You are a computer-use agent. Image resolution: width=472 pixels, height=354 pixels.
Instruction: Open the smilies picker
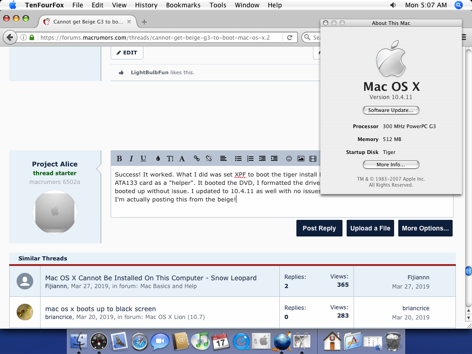click(x=289, y=159)
